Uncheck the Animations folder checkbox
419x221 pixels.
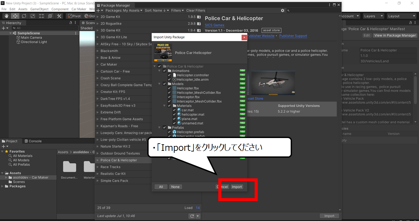tap(164, 71)
